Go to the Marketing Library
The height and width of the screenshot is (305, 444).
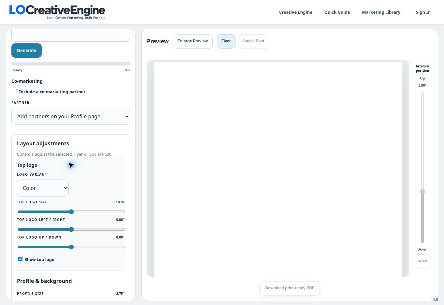381,12
